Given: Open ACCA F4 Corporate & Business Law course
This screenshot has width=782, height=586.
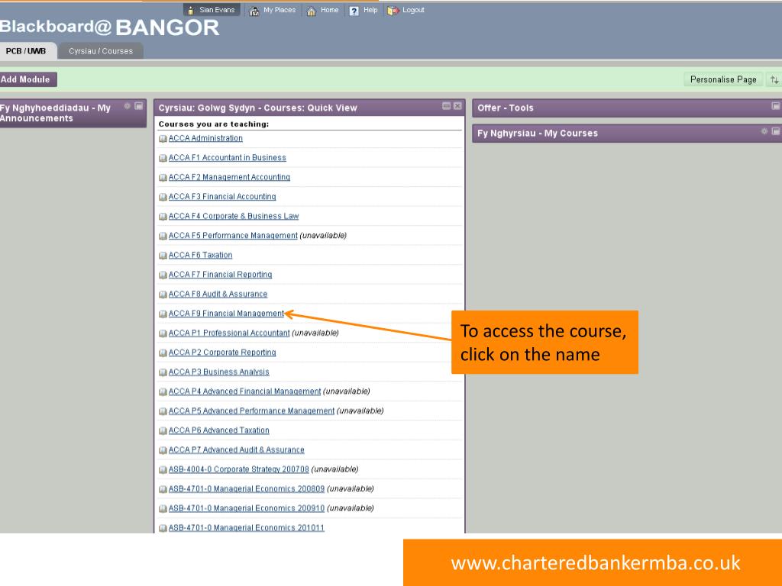Looking at the screenshot, I should [x=234, y=216].
